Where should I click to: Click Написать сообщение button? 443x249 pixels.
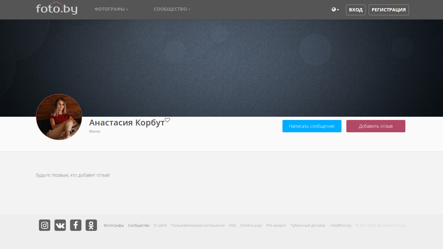coord(312,126)
